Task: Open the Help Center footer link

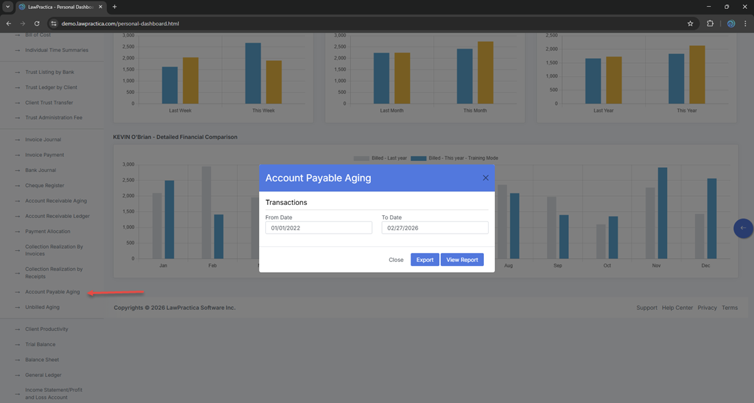Action: [677, 308]
